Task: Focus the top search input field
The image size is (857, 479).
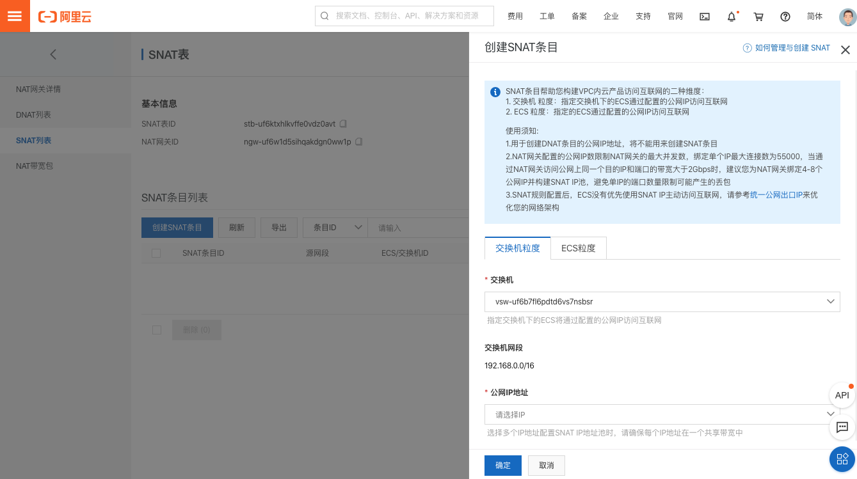Action: [x=404, y=16]
